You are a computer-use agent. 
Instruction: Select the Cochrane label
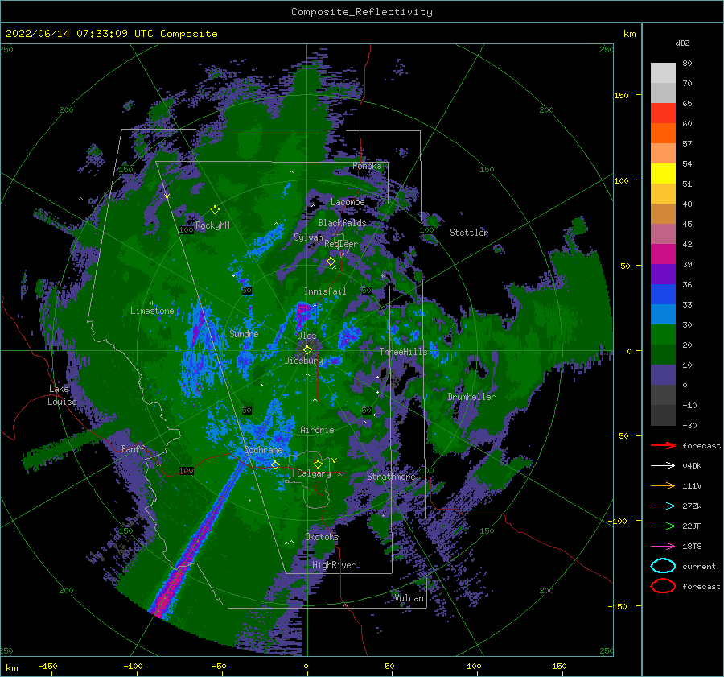pos(263,450)
